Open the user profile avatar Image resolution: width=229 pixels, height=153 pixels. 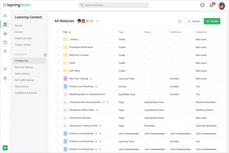point(222,6)
